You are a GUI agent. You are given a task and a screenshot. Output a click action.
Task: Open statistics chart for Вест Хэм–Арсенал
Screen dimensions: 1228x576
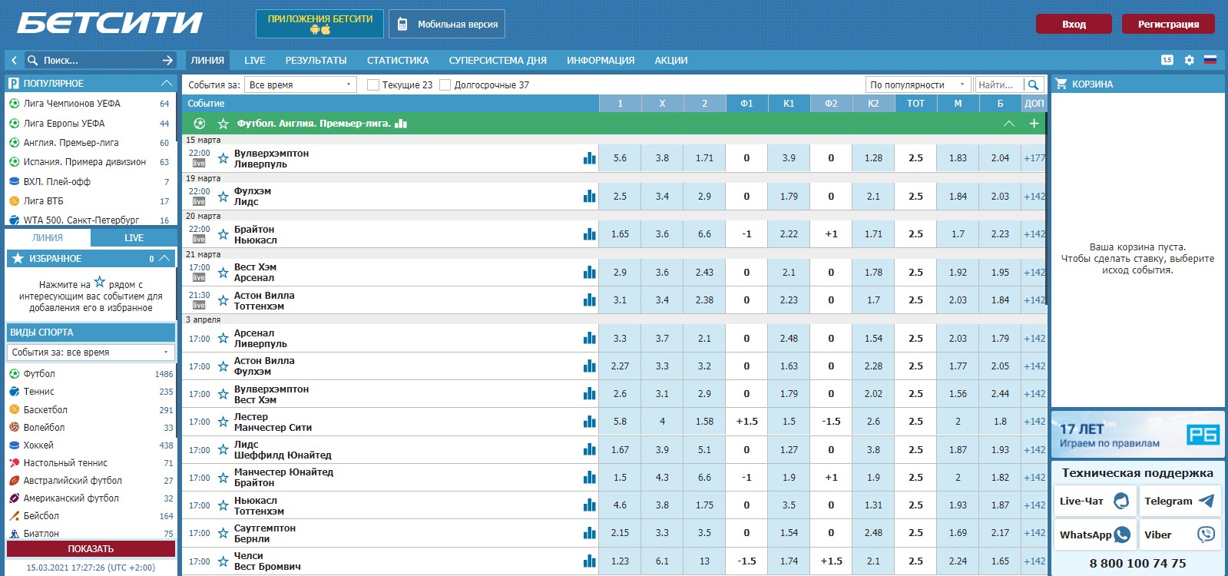589,272
